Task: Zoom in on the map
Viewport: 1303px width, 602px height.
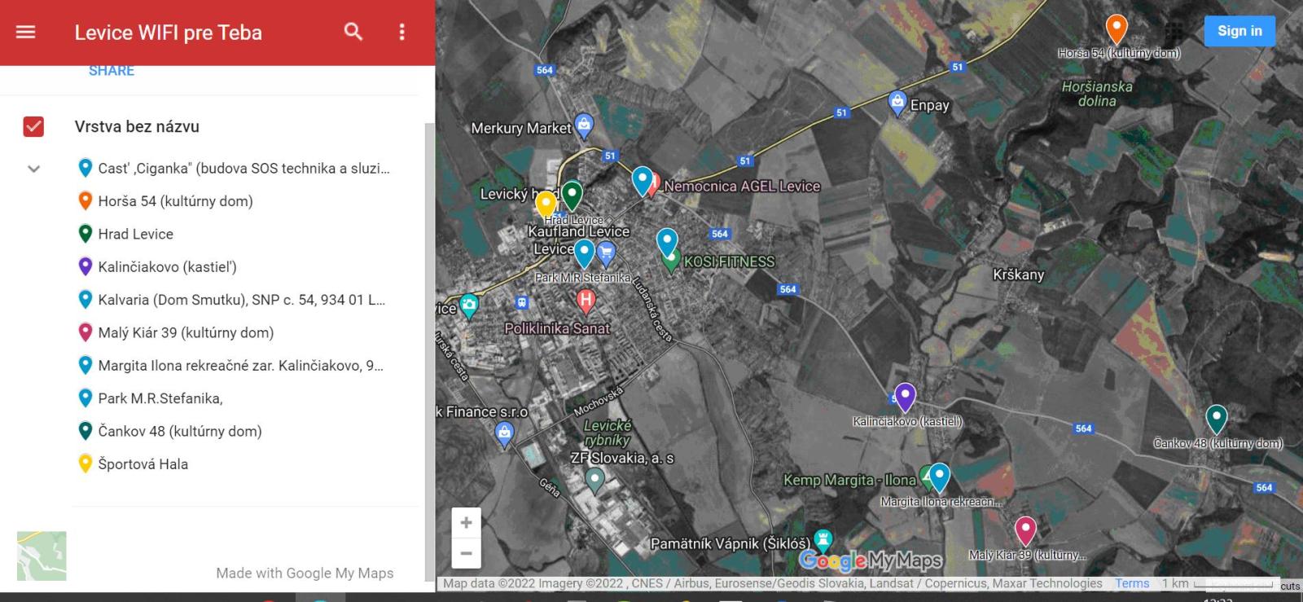Action: 467,523
